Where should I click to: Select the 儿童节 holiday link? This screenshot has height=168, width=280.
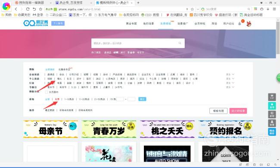click(106, 87)
